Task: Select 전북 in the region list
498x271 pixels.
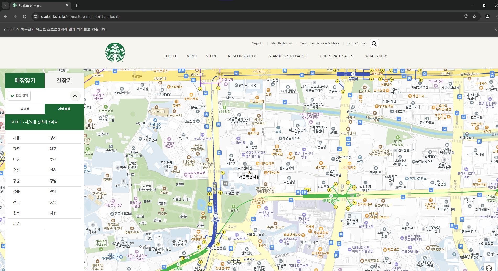Action: (x=16, y=202)
